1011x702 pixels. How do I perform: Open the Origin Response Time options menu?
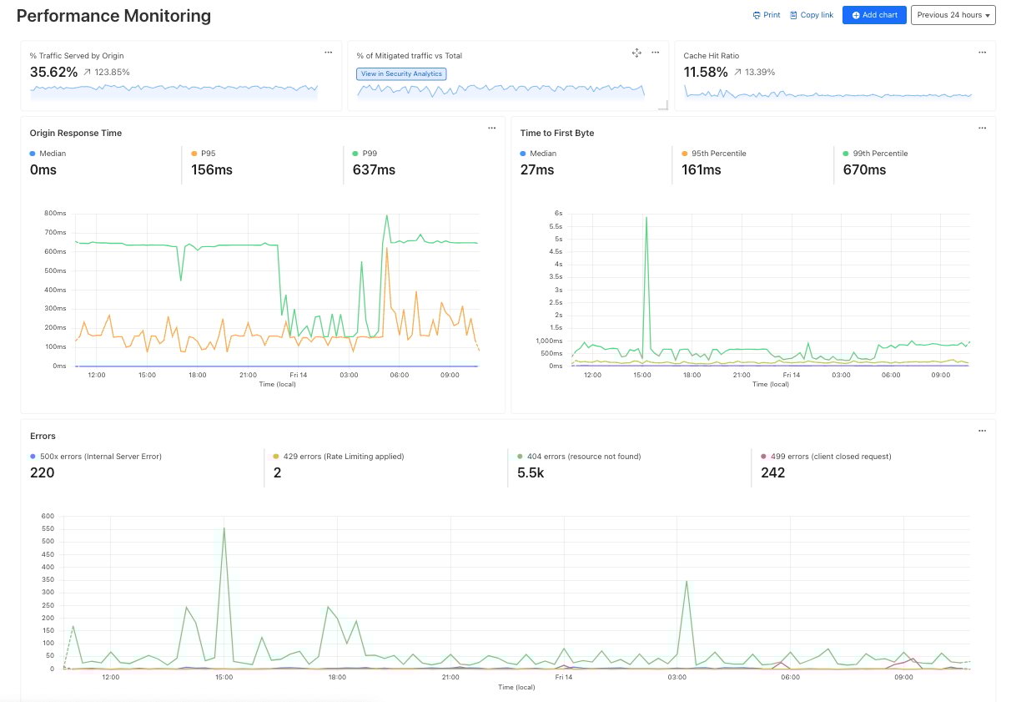pyautogui.click(x=491, y=129)
